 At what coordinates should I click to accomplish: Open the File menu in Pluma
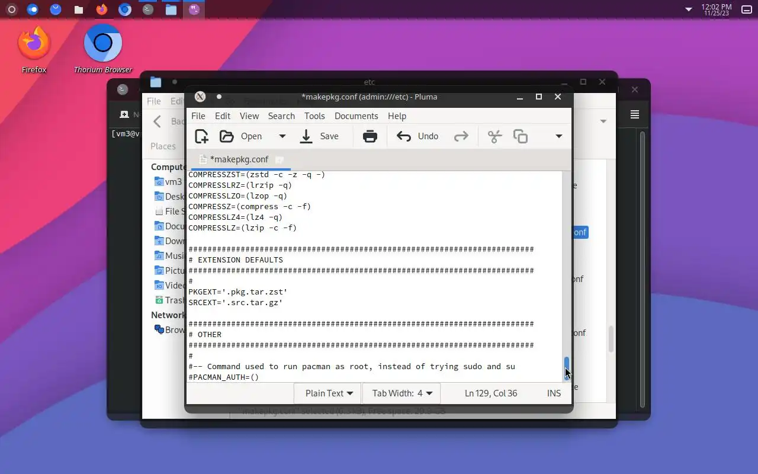click(198, 116)
